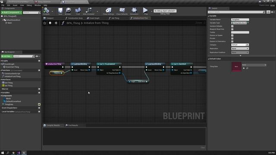This screenshot has width=276, height=155.
Task: Add an Event Dispatcher with its plus icon
Action: click(x=39, y=108)
